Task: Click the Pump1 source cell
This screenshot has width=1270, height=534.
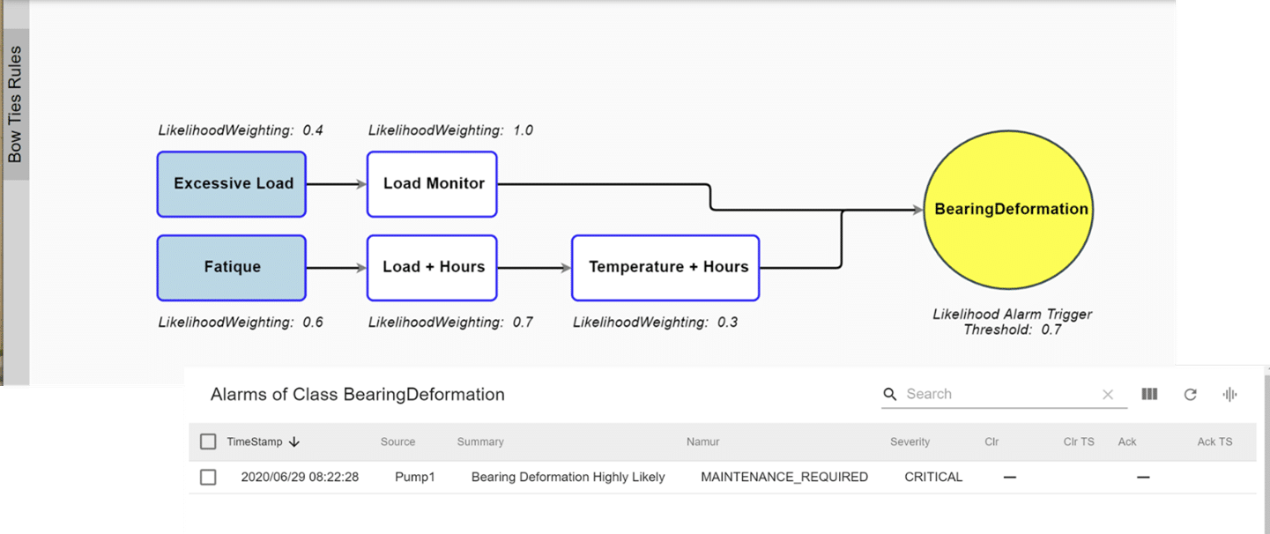Action: (414, 477)
